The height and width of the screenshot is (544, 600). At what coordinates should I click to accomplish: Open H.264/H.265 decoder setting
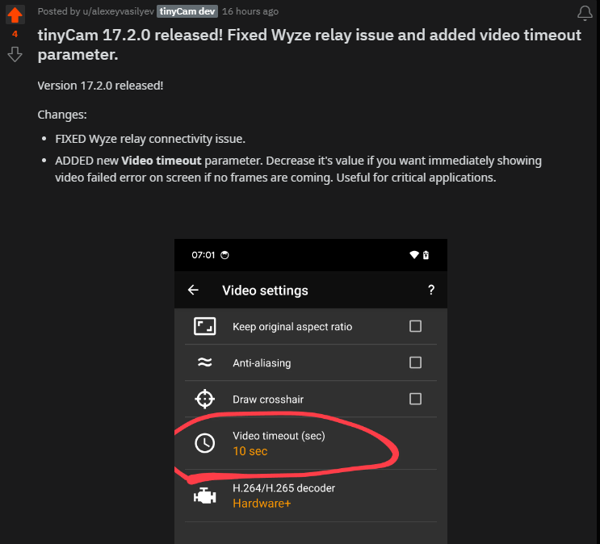tap(311, 496)
